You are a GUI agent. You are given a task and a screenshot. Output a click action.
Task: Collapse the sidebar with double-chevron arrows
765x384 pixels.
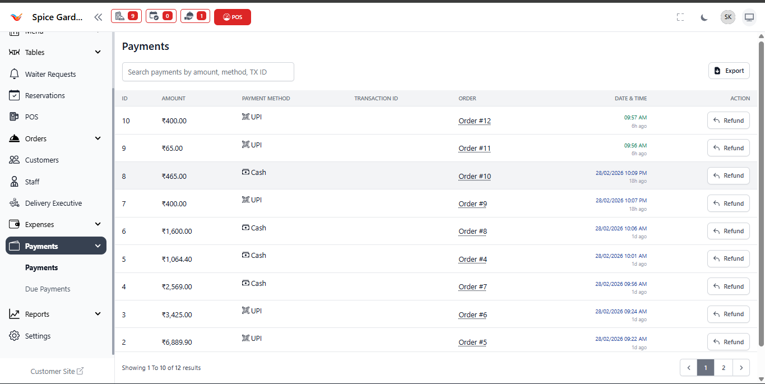pyautogui.click(x=98, y=17)
